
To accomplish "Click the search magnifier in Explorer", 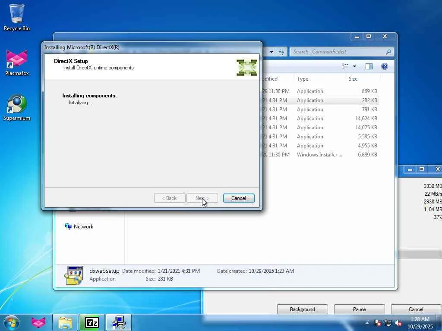I will 388,52.
